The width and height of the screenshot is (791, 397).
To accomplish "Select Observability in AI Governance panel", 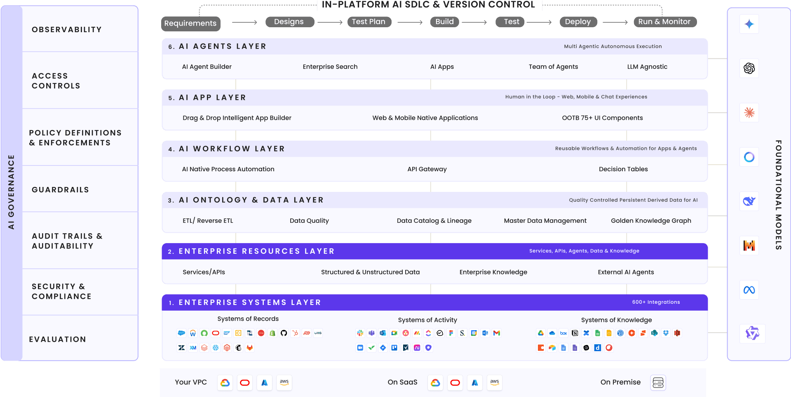I will (x=67, y=30).
